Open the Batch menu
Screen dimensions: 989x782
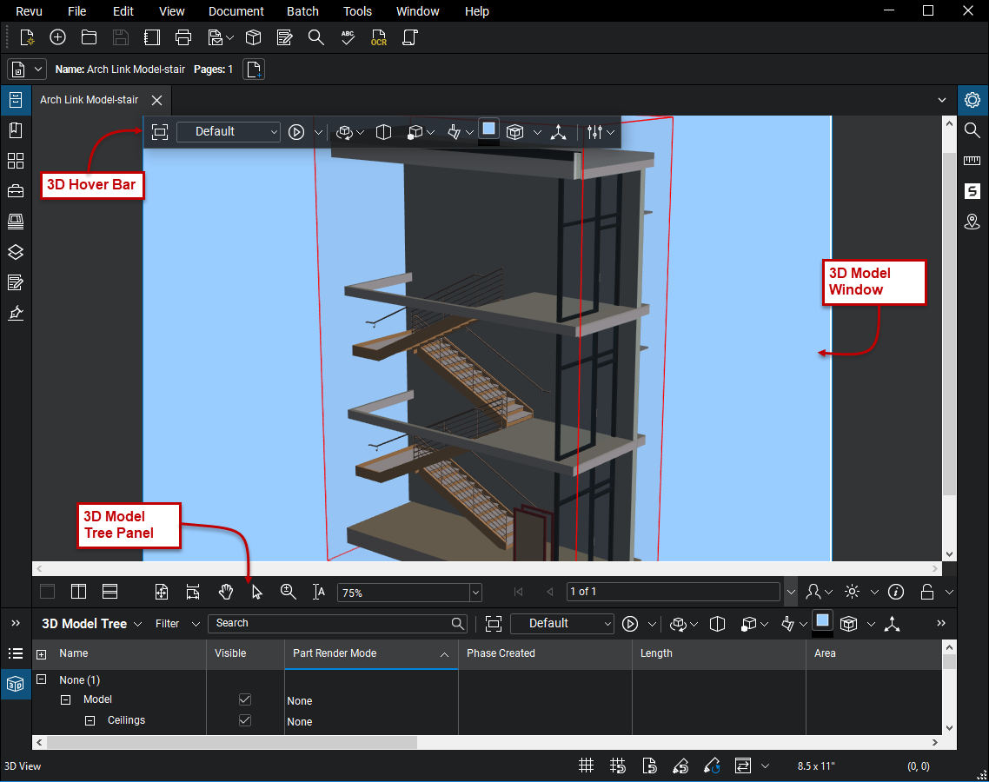(x=302, y=11)
